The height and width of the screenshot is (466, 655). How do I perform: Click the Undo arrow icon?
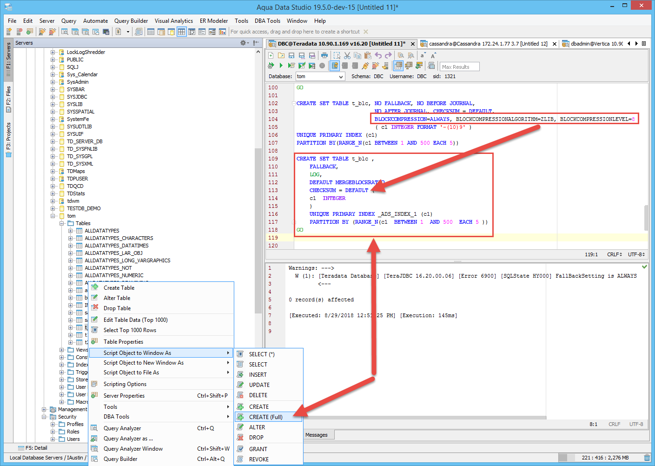click(x=378, y=55)
